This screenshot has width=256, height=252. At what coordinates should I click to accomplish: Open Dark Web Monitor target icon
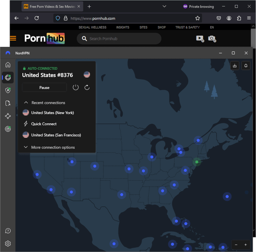[8, 129]
